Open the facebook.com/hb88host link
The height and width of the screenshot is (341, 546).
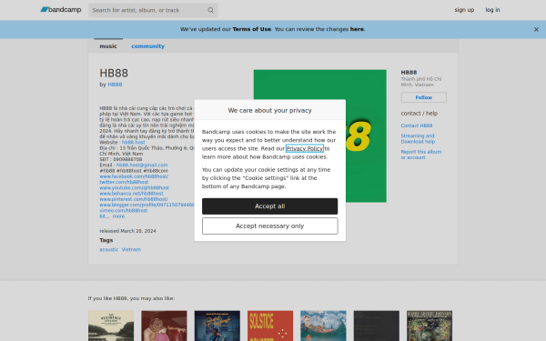(134, 176)
